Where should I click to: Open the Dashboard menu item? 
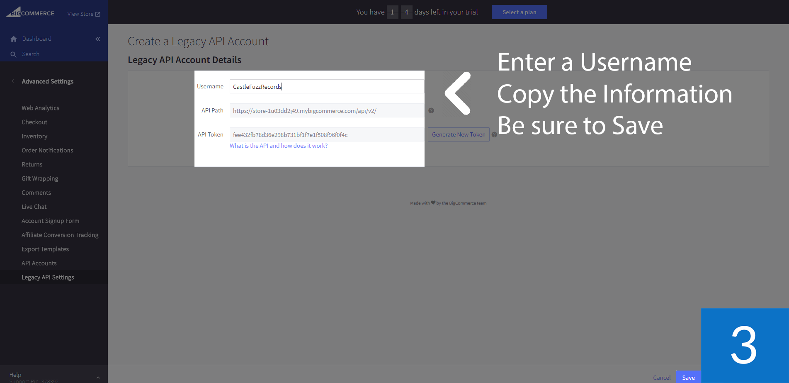tap(37, 39)
